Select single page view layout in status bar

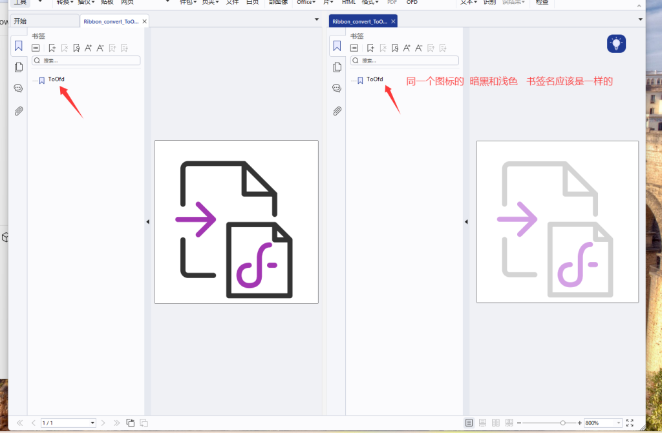(469, 423)
